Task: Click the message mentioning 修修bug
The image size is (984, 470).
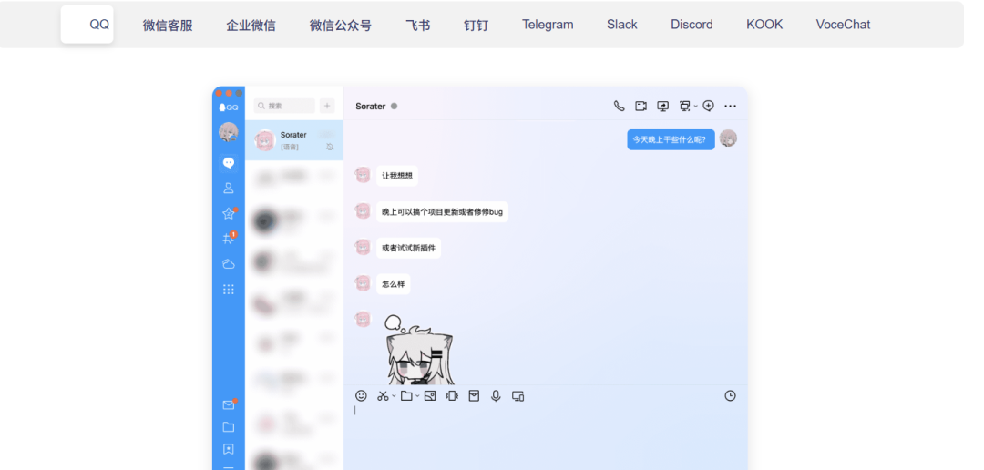Action: (443, 211)
